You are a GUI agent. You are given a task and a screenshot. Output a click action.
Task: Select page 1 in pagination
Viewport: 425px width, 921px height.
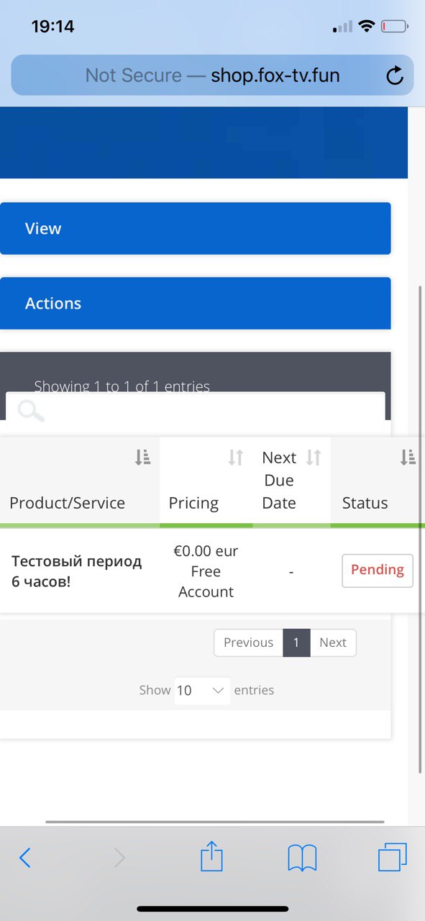296,643
